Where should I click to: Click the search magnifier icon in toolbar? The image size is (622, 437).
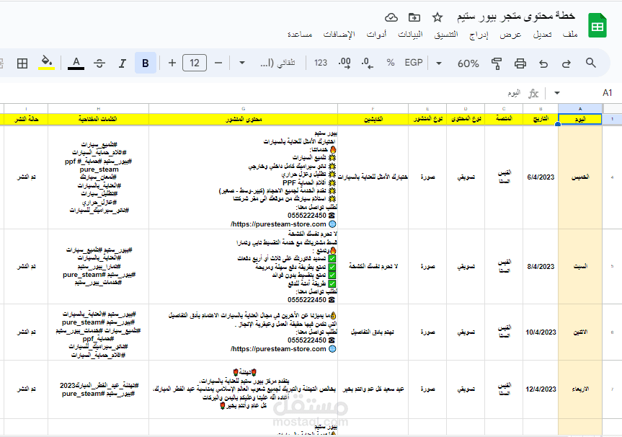(591, 63)
